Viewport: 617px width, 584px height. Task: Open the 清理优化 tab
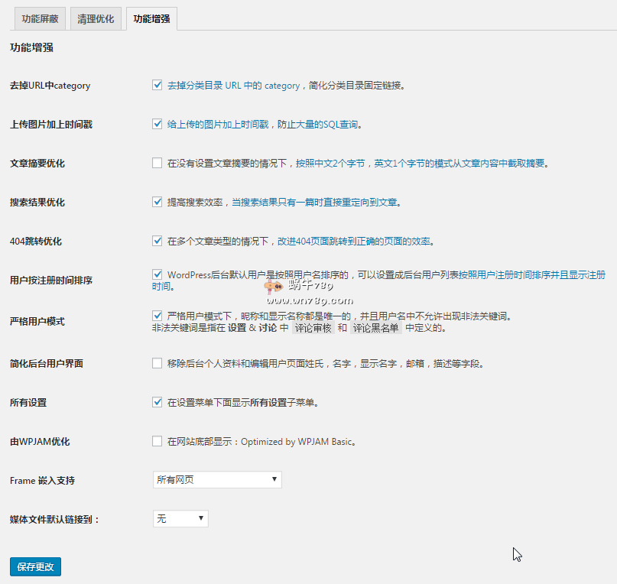coord(96,19)
